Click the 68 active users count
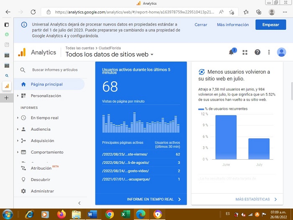Screen dimensions: 293x220 [x=110, y=87]
